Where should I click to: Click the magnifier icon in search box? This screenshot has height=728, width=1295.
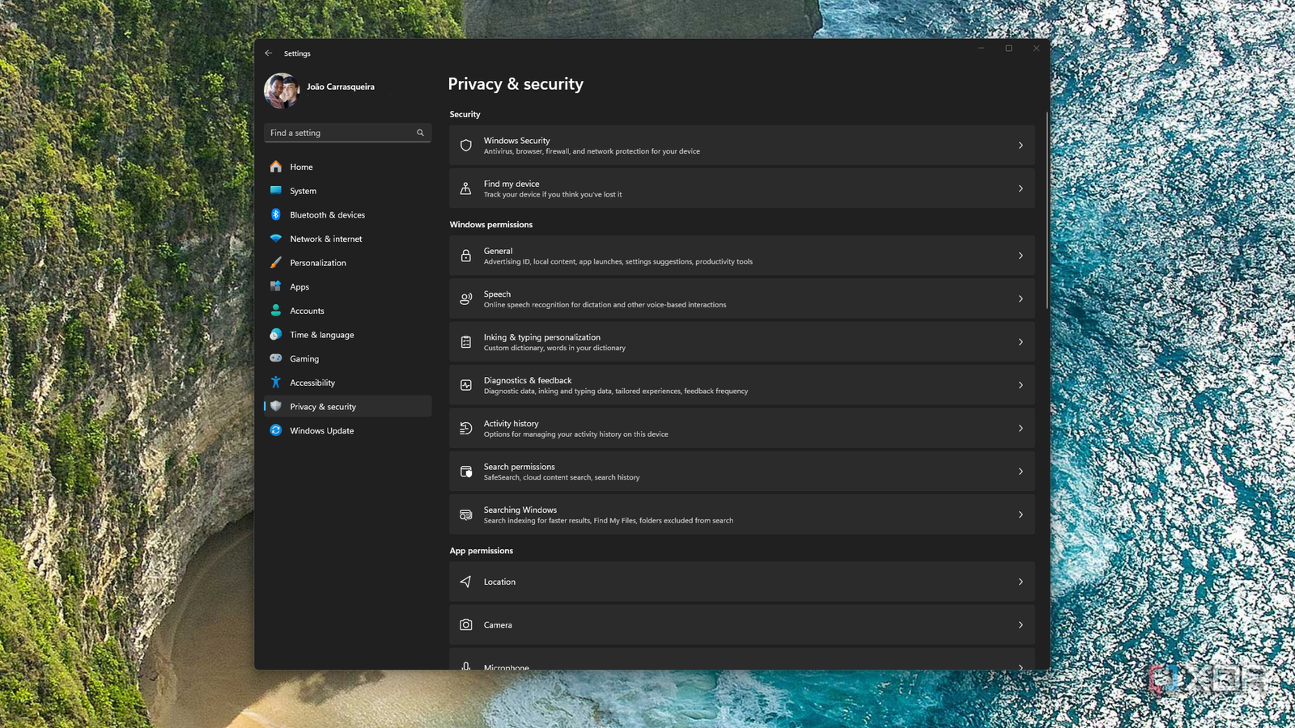[420, 133]
